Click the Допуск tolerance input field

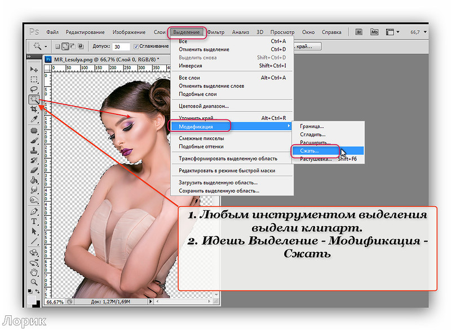click(121, 47)
